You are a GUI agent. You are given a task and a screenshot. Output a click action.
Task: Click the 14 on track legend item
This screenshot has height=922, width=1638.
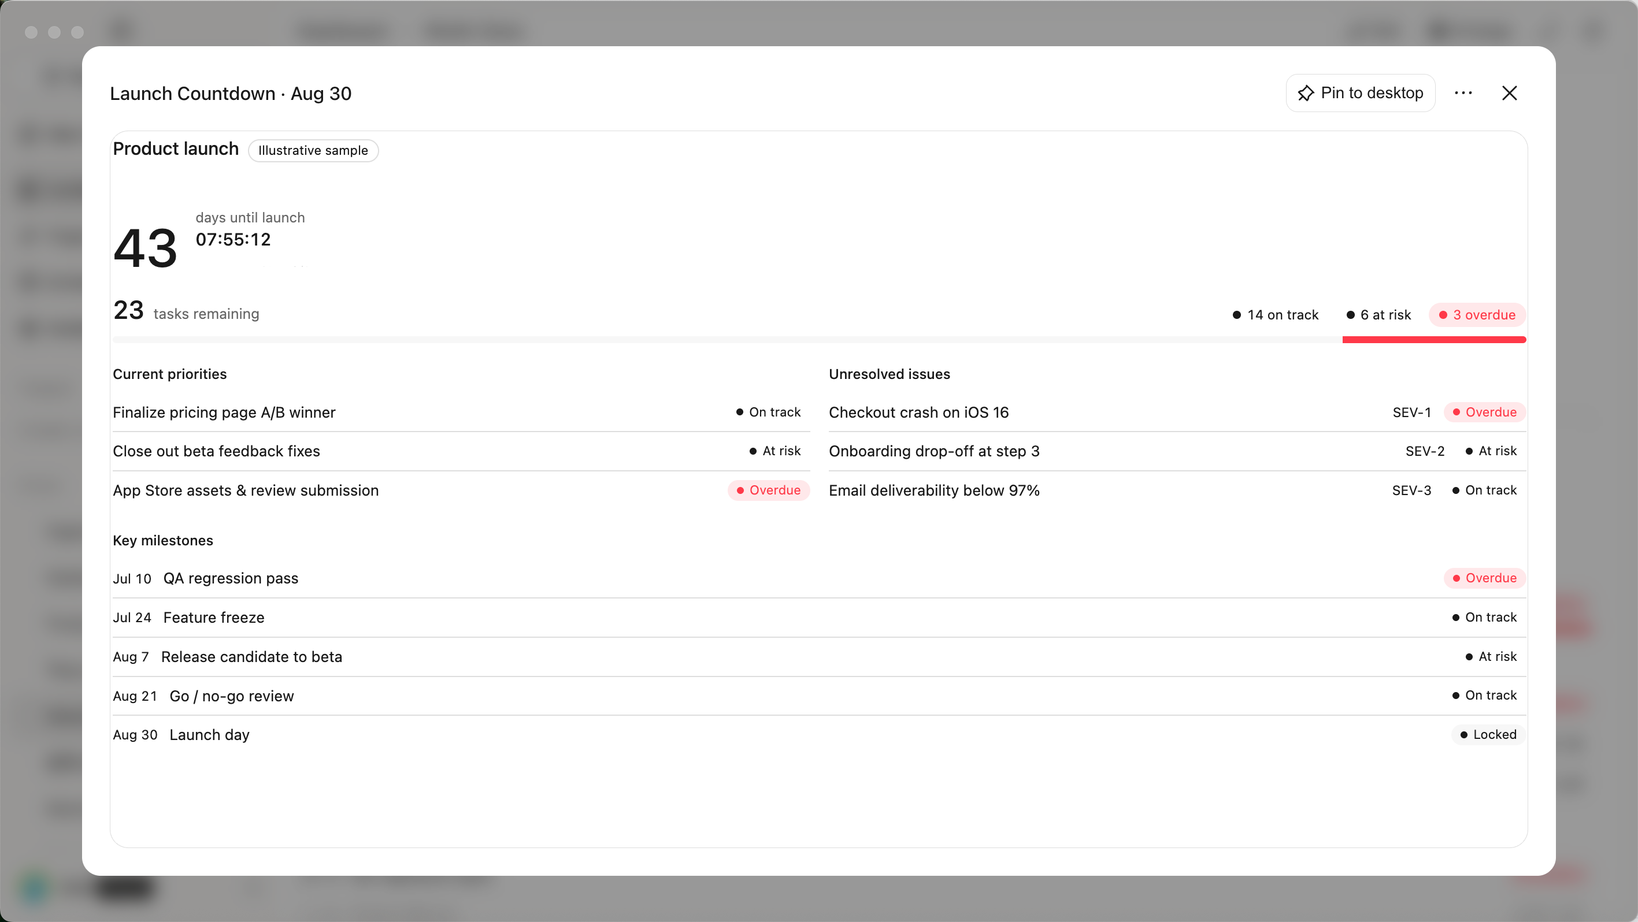1276,315
